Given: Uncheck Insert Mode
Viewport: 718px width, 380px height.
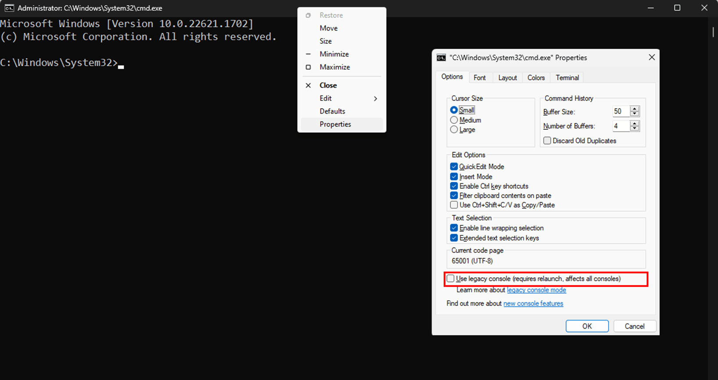Looking at the screenshot, I should coord(454,177).
